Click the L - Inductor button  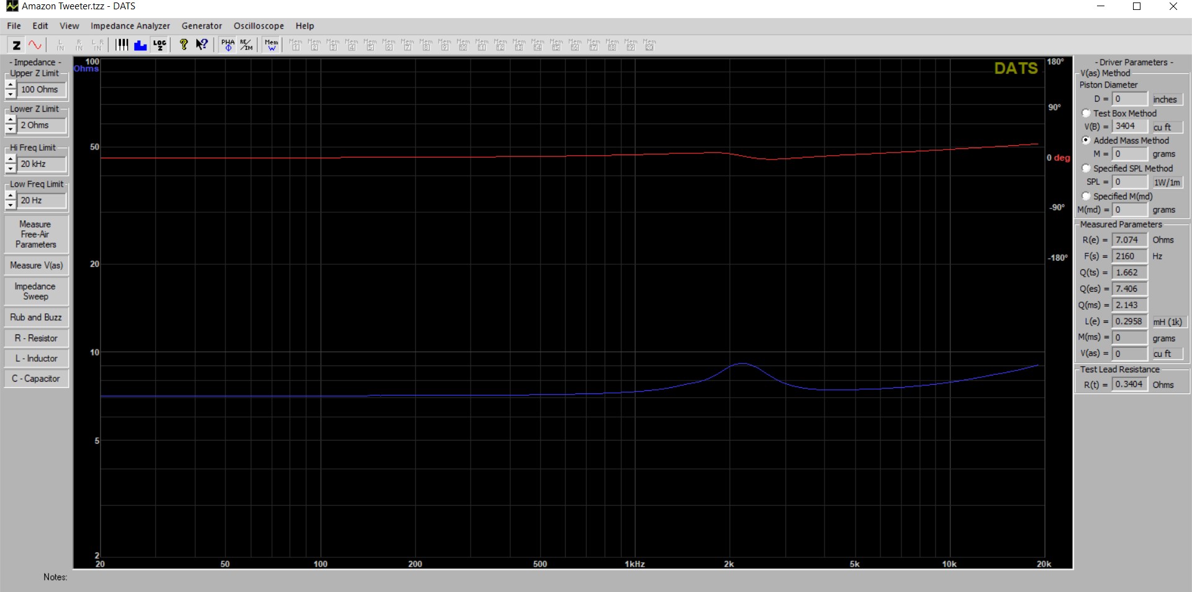click(x=36, y=358)
